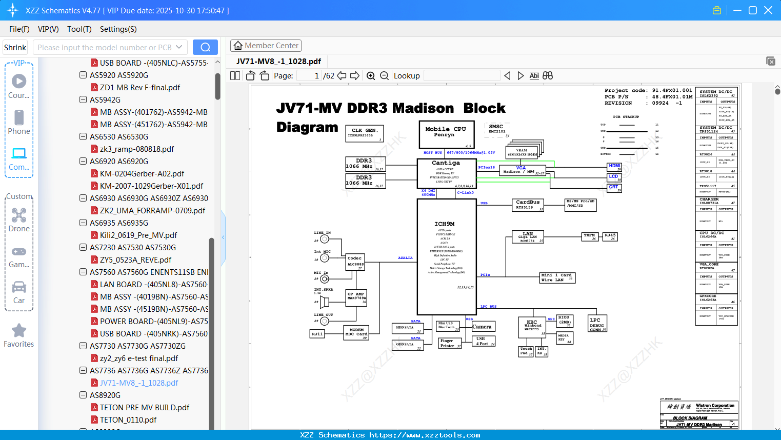Open the Settings(S) menu
The width and height of the screenshot is (781, 440).
118,29
